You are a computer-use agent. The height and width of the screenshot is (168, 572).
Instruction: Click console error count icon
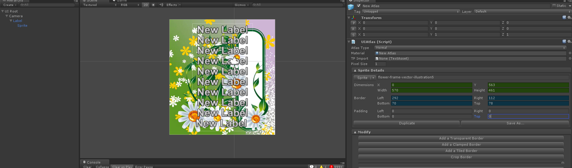point(331,167)
